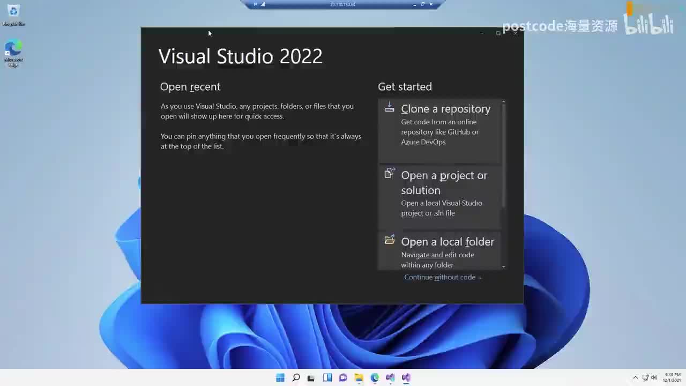Click the Get started list scrollbar thumb

point(503,155)
